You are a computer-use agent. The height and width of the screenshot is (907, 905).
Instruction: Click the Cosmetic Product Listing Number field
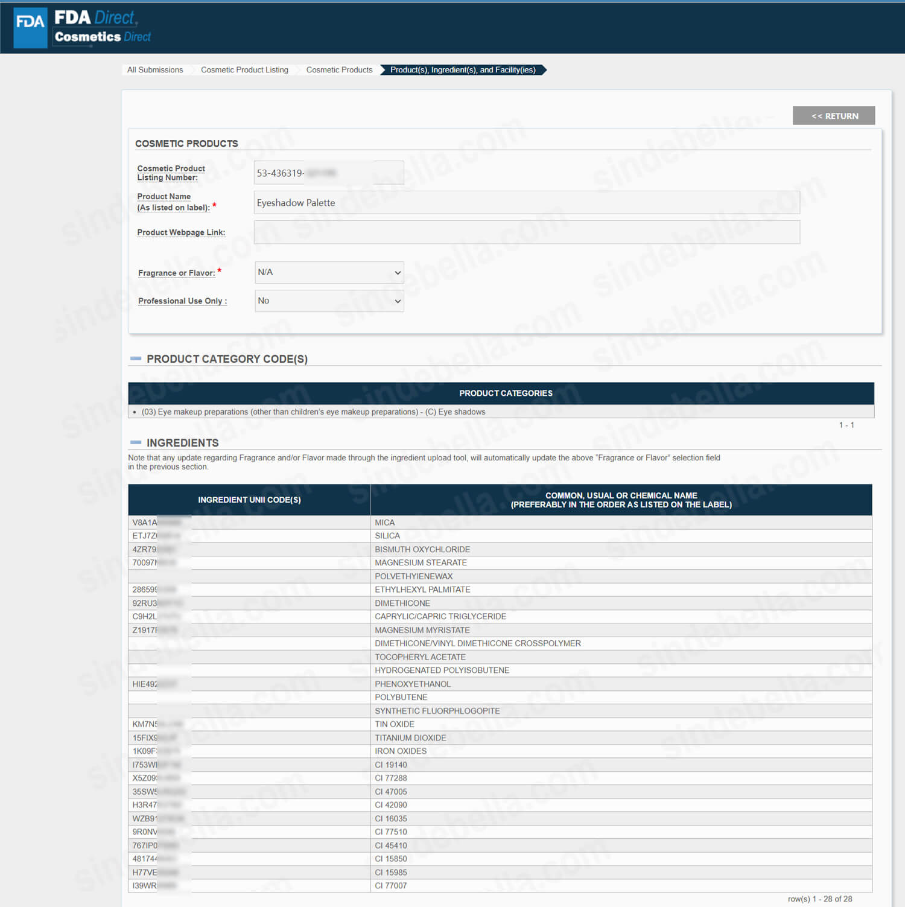tap(328, 173)
